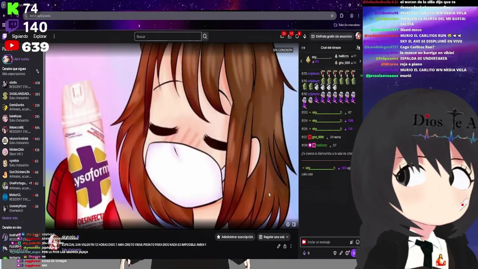The width and height of the screenshot is (478, 269).
Task: Click the search magnifier button
Action: click(205, 36)
